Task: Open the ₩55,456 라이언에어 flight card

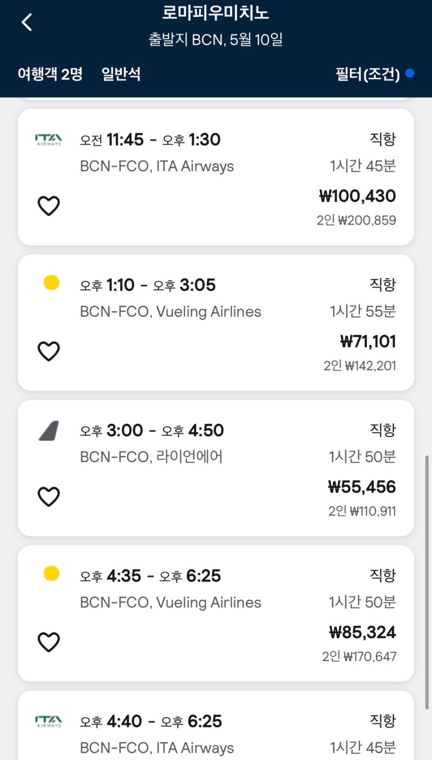Action: (216, 468)
